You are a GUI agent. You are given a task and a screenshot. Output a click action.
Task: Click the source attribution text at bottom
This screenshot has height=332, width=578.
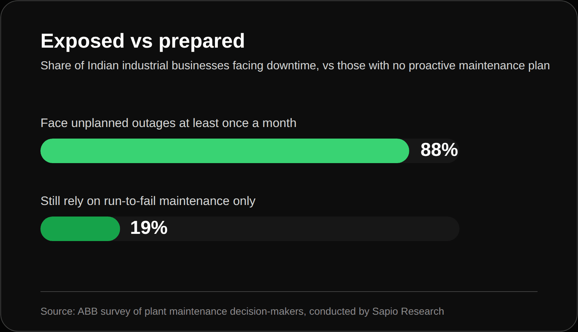pyautogui.click(x=242, y=311)
